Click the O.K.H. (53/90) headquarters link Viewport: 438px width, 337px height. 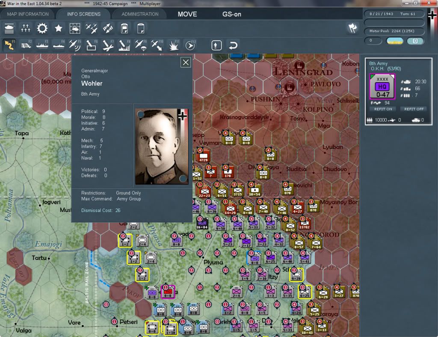pos(386,69)
